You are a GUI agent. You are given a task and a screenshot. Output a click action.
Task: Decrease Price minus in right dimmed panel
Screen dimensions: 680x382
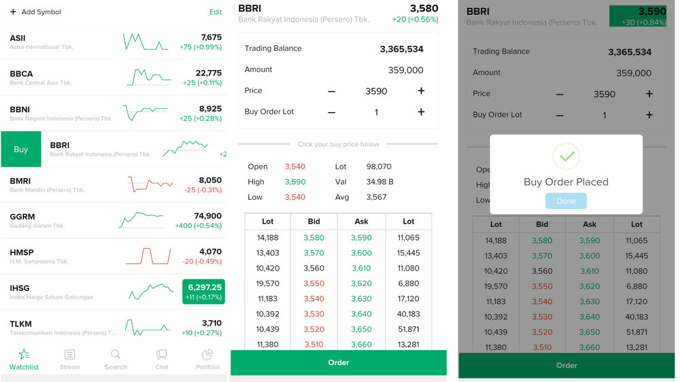point(560,94)
